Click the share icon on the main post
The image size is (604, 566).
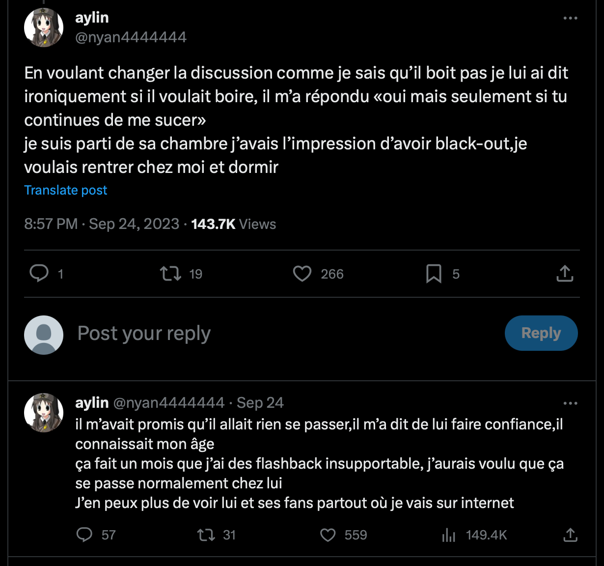click(x=565, y=273)
